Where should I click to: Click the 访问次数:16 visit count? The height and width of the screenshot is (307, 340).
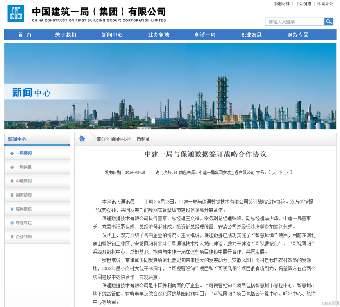pos(166,173)
